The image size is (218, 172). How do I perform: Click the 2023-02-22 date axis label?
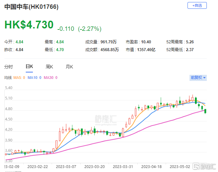38,167
